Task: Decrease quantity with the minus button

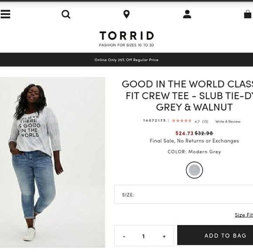Action: point(124,236)
